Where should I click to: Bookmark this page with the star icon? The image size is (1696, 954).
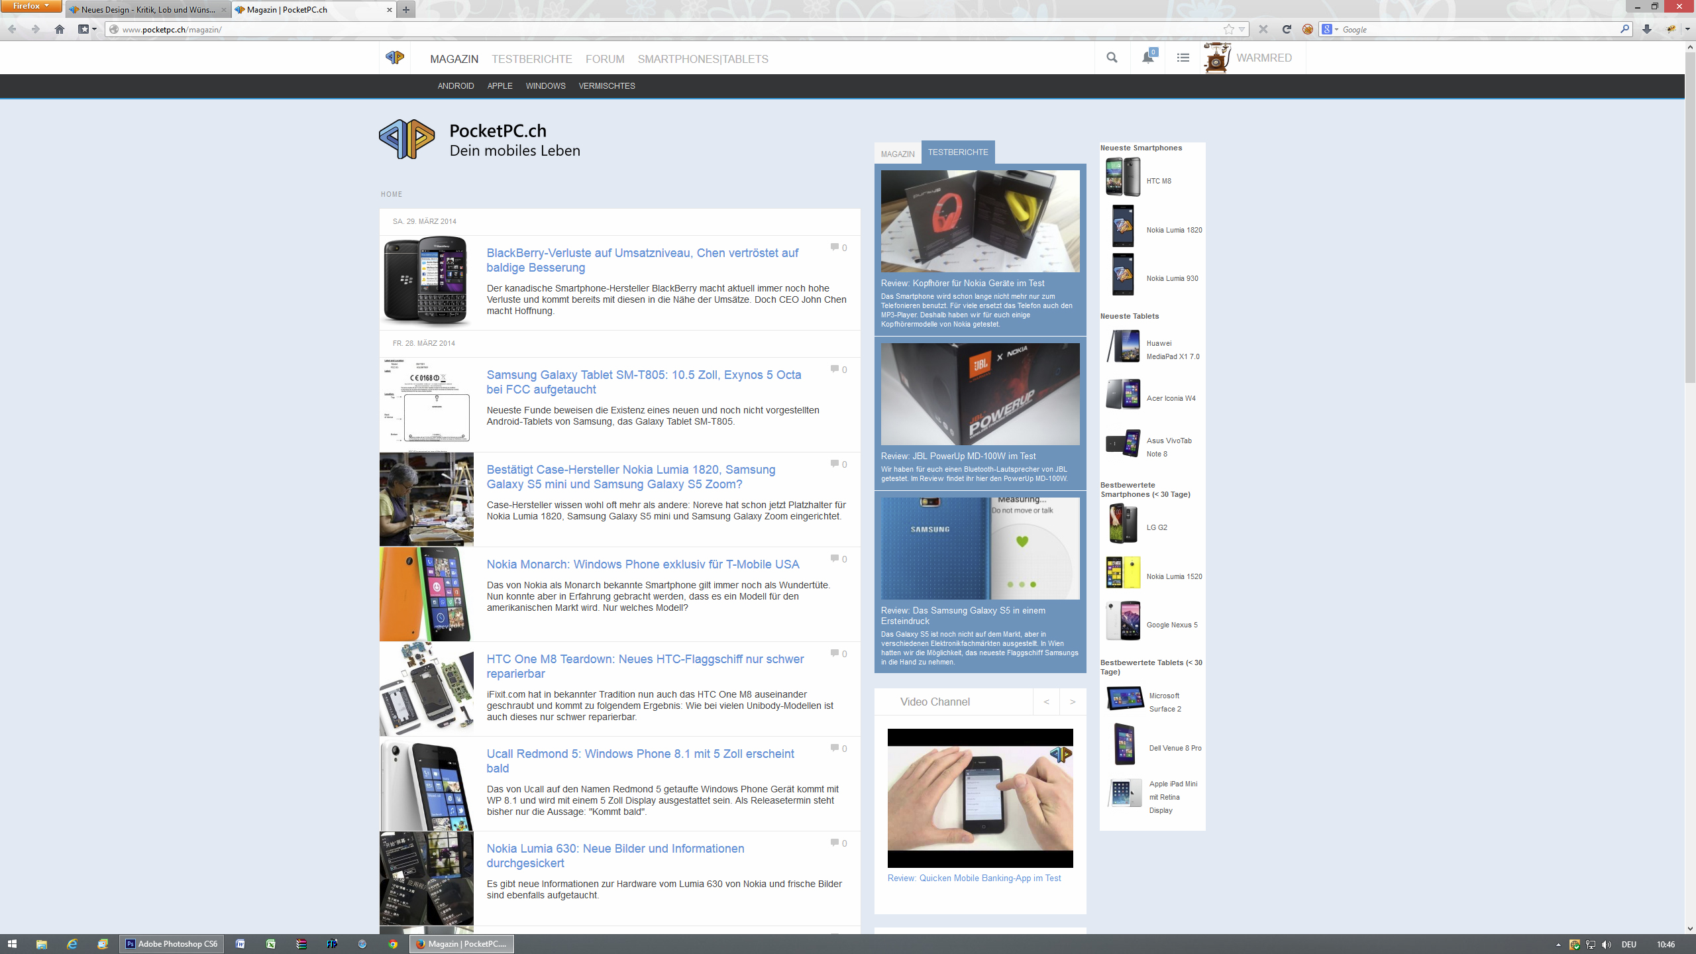coord(1229,29)
